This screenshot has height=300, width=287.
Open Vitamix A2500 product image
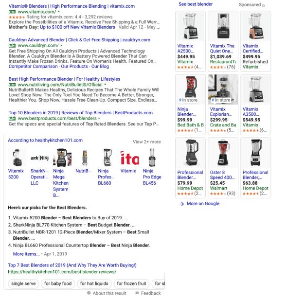[190, 26]
